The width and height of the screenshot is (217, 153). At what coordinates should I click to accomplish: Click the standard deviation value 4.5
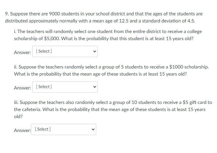191,21
